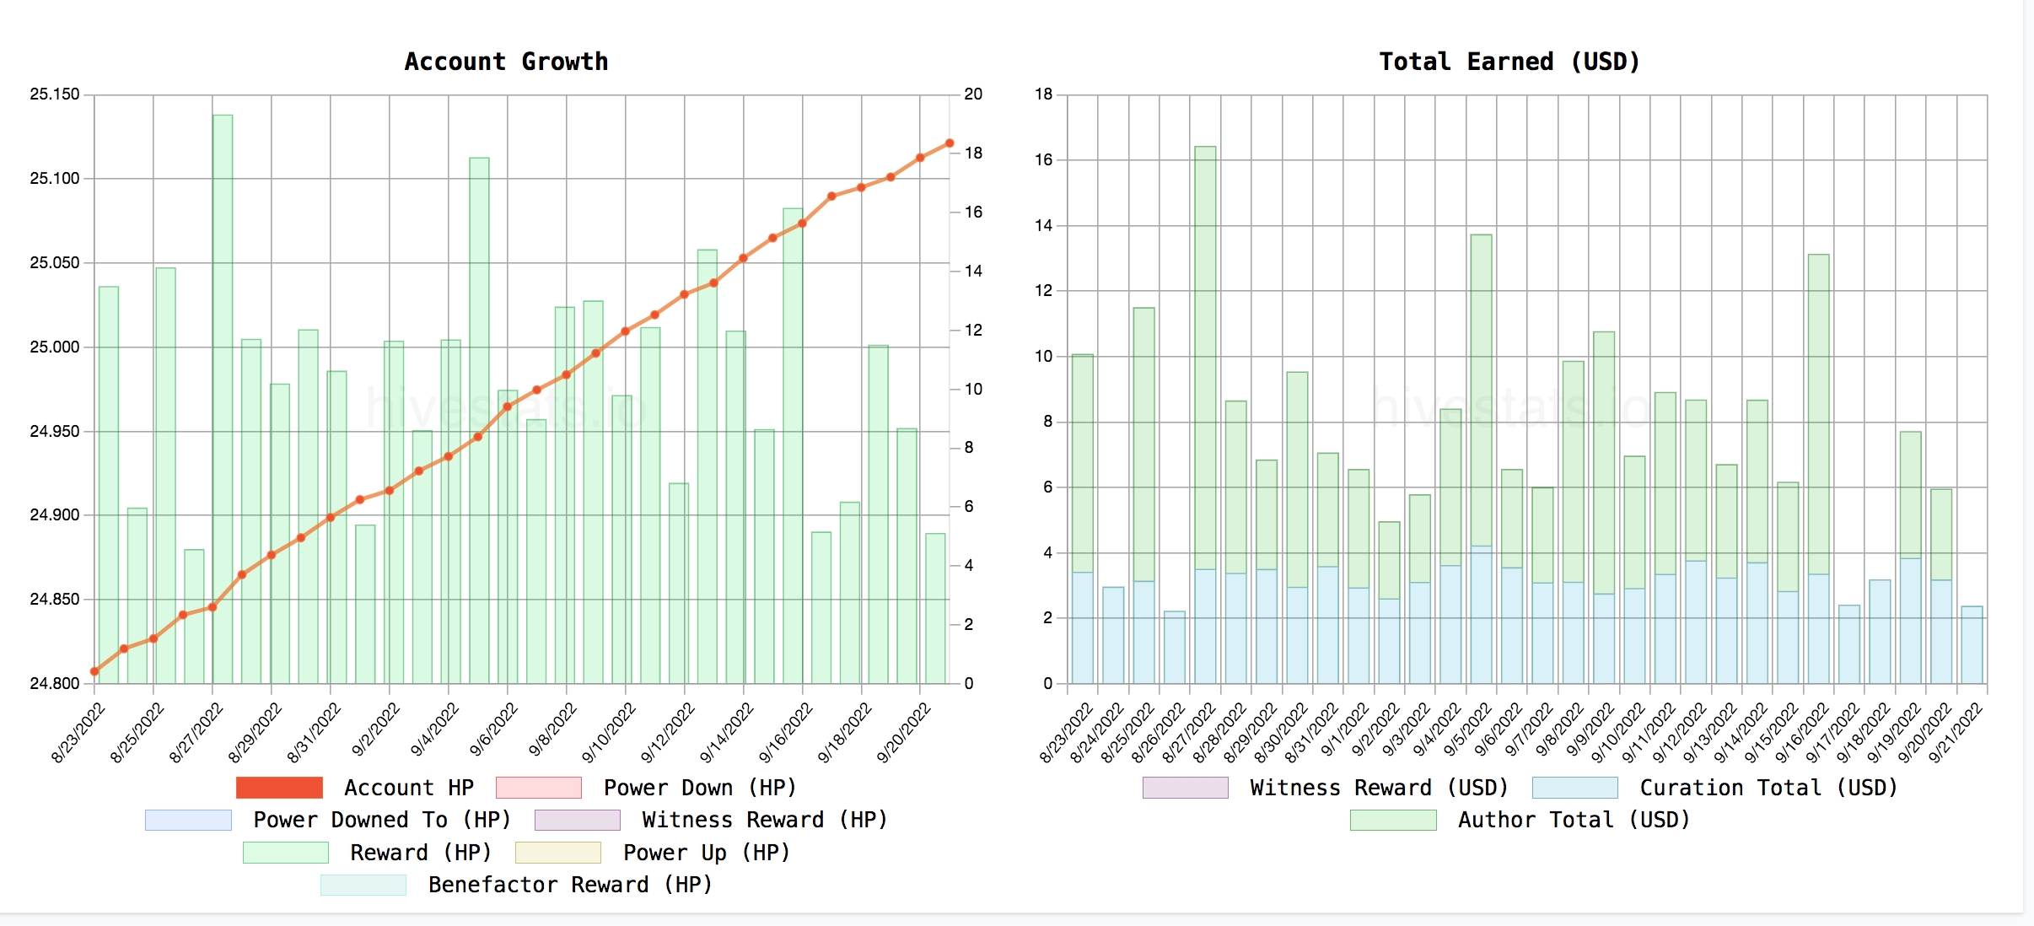Screen dimensions: 2034x926
Task: Click the Total Earned bar at 9/5/2022
Action: coord(1481,459)
